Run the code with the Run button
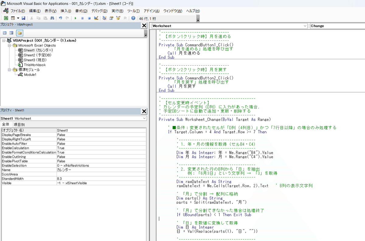 75,18
